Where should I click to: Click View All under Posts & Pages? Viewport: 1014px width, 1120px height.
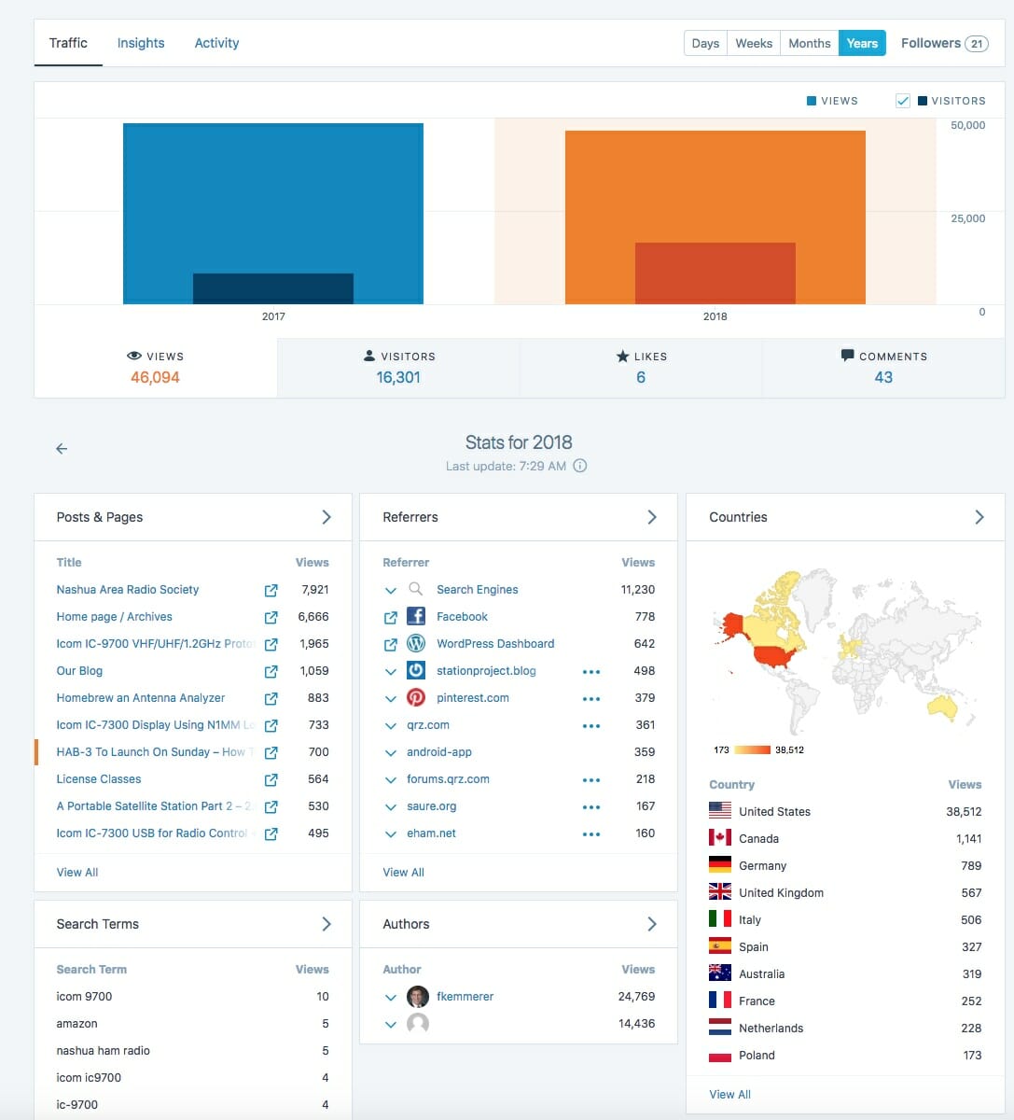coord(77,872)
